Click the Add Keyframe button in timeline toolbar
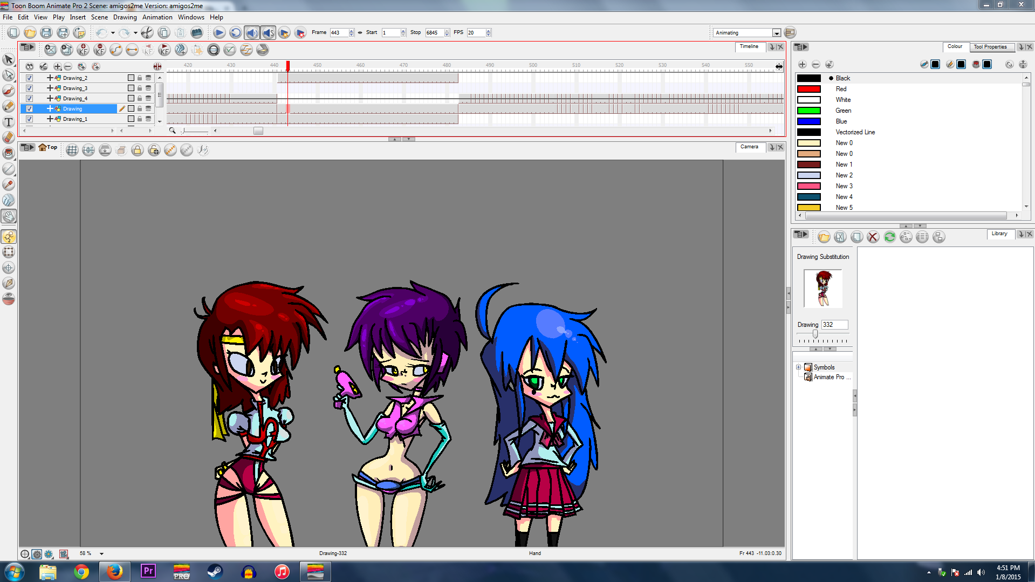 83,50
